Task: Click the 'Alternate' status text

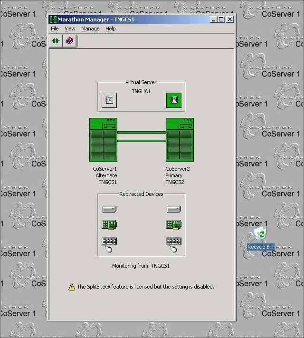Action: [106, 175]
